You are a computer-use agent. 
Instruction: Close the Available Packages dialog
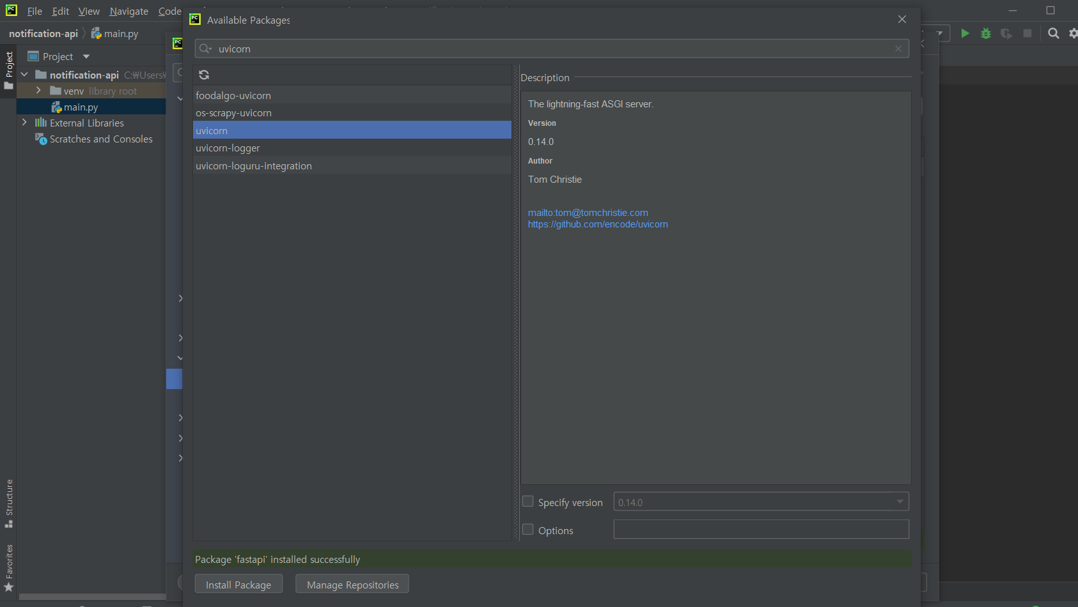click(x=902, y=19)
